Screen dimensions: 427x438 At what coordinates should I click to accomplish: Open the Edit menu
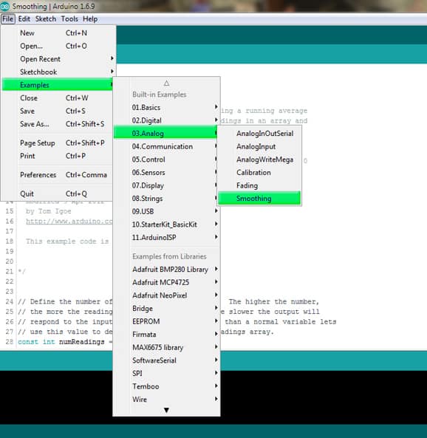(x=24, y=19)
